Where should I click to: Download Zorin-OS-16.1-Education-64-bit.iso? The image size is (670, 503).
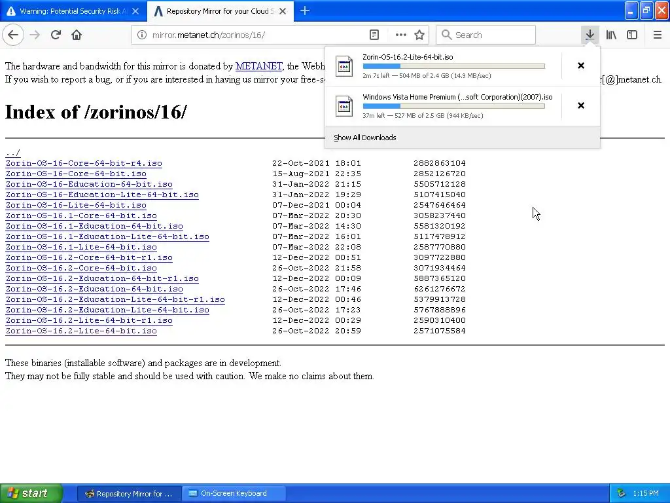[94, 226]
